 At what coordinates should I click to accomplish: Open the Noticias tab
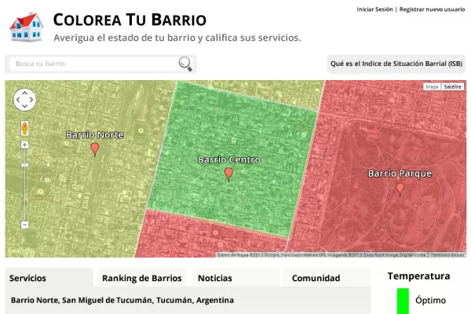[235, 278]
